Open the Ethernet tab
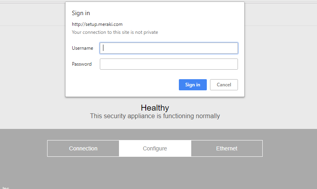 click(x=227, y=148)
